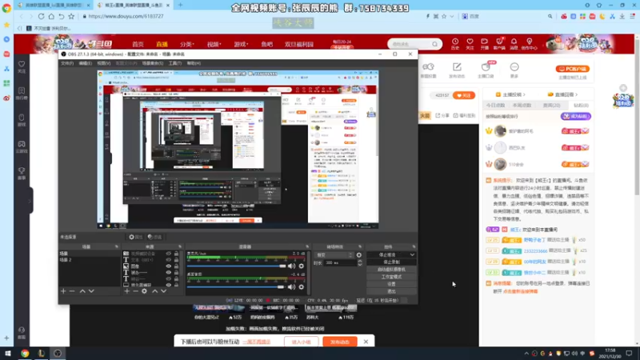The height and width of the screenshot is (360, 640).
Task: Open the scene transition properties gear
Action: 358,255
